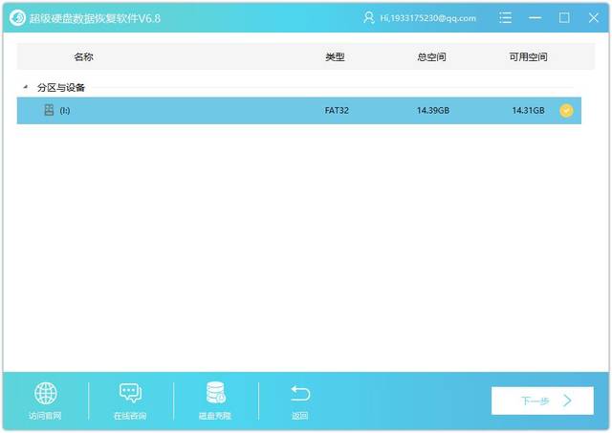Click the 14.31GB free space value
612x433 pixels.
coord(528,110)
